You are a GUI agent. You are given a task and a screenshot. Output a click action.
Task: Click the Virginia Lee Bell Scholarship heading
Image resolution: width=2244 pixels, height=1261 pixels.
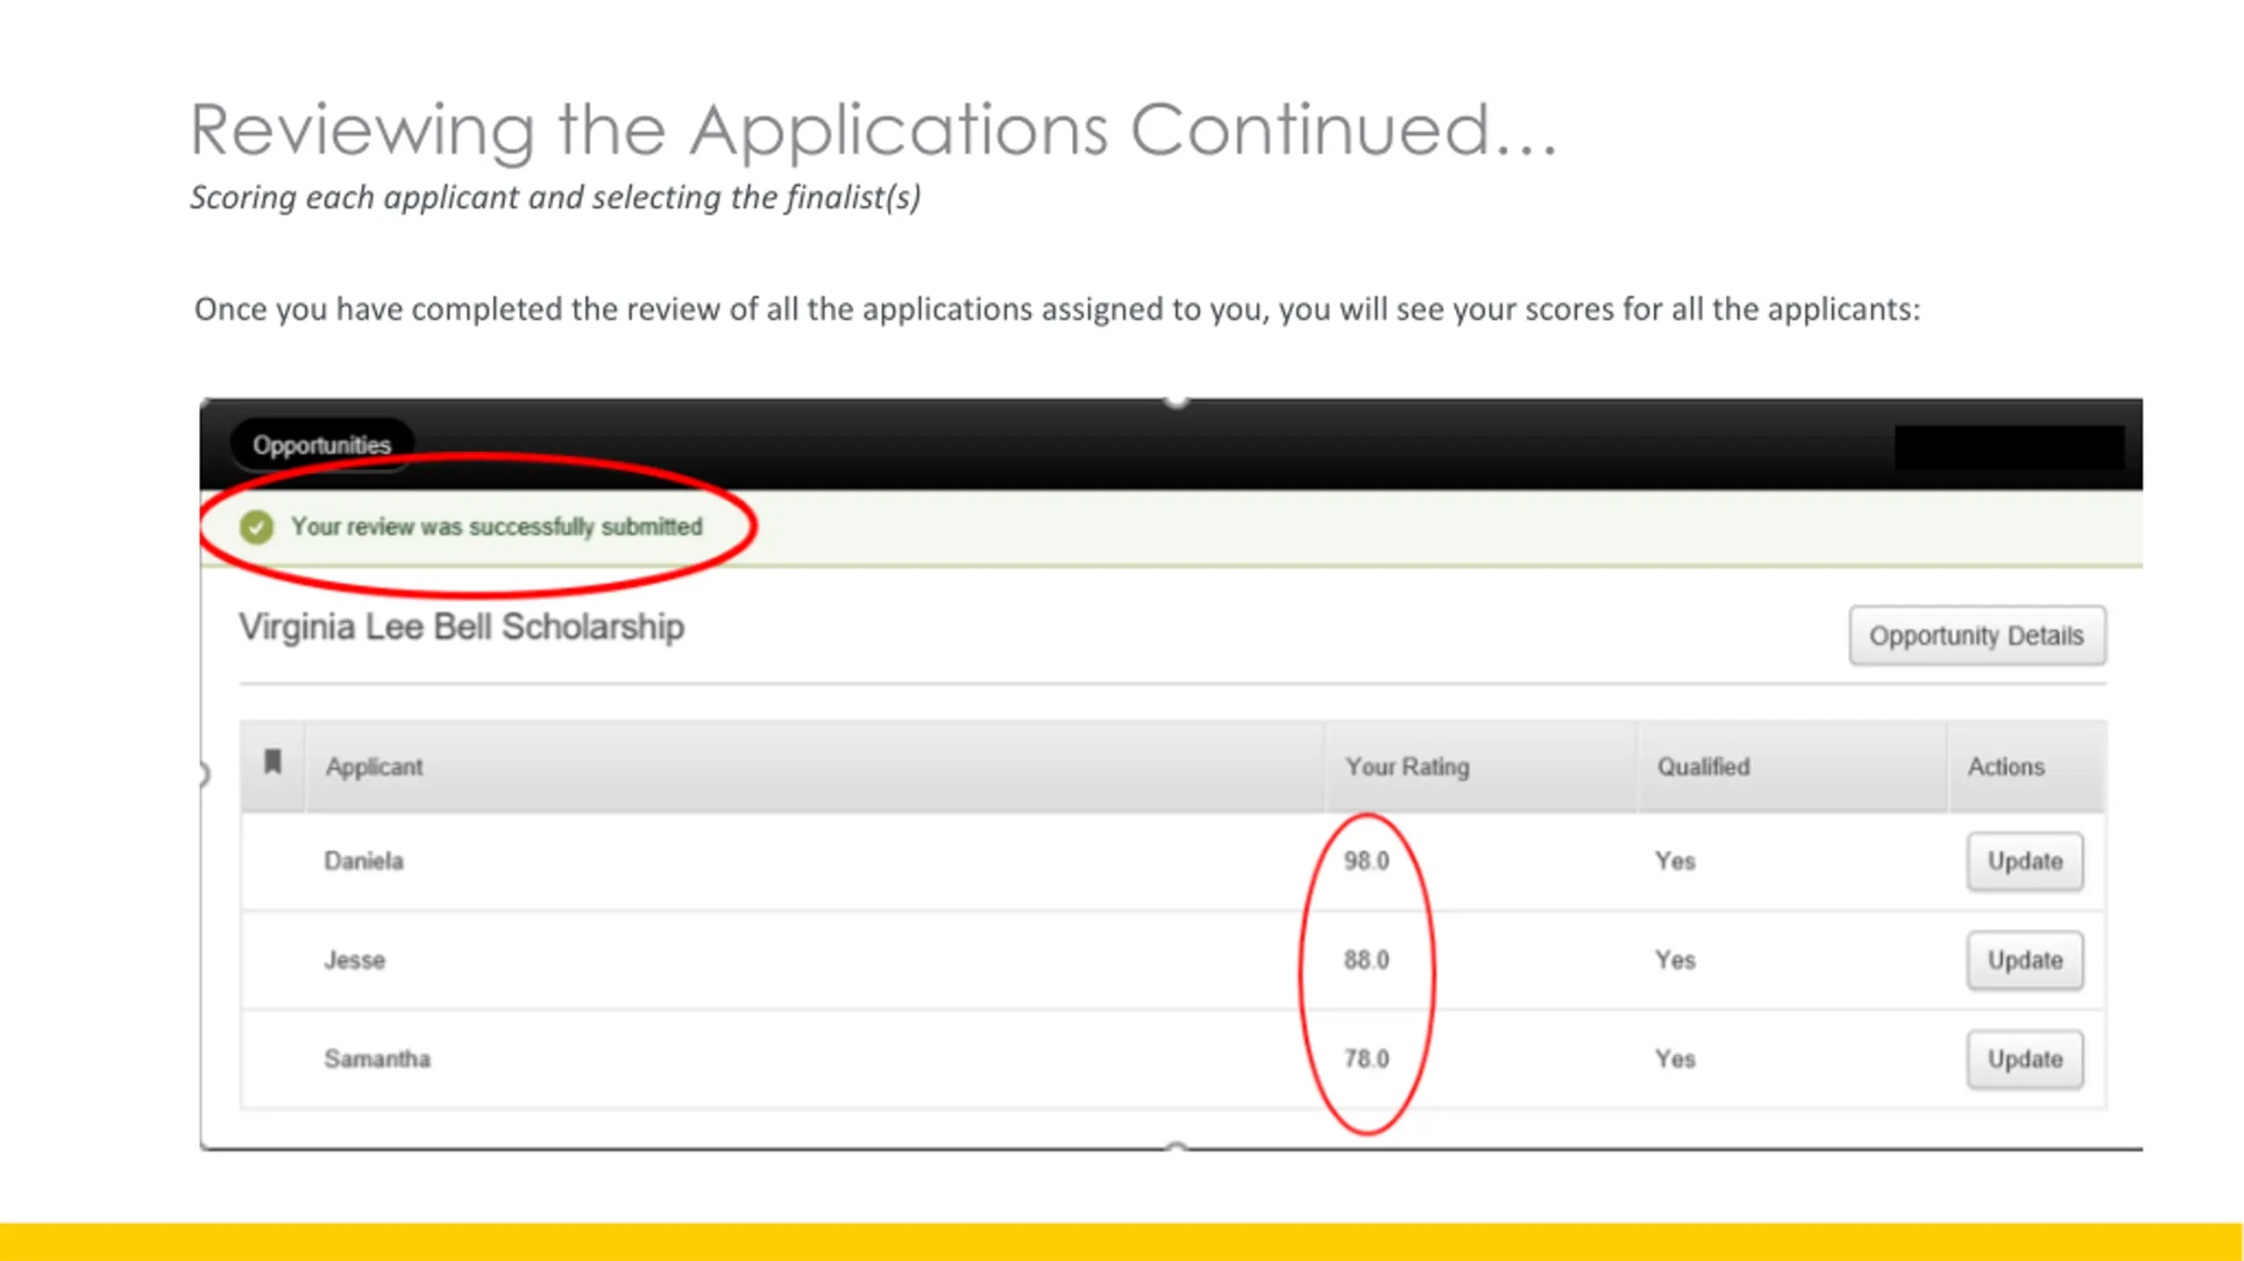pos(462,628)
